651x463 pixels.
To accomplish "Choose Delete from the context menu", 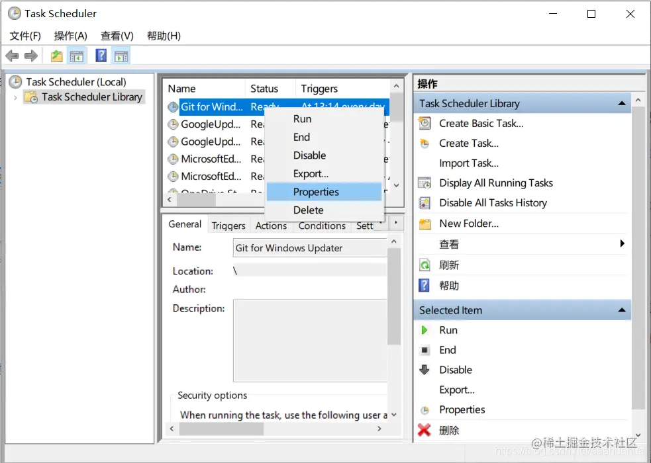I will coord(325,210).
